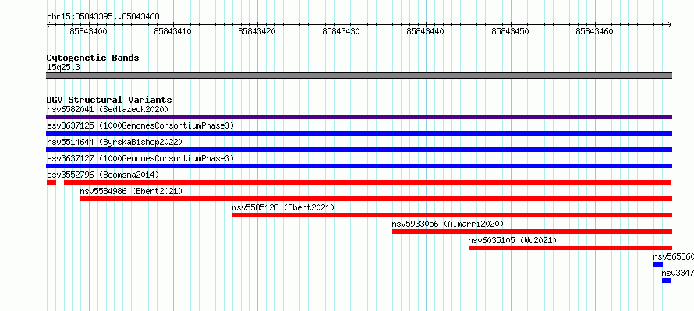Click the truncated nsv3347 label
The width and height of the screenshot is (694, 311).
click(678, 273)
